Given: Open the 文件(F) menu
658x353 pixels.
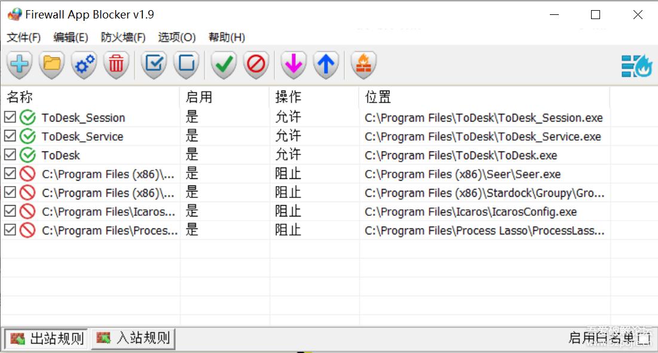Looking at the screenshot, I should pyautogui.click(x=23, y=38).
